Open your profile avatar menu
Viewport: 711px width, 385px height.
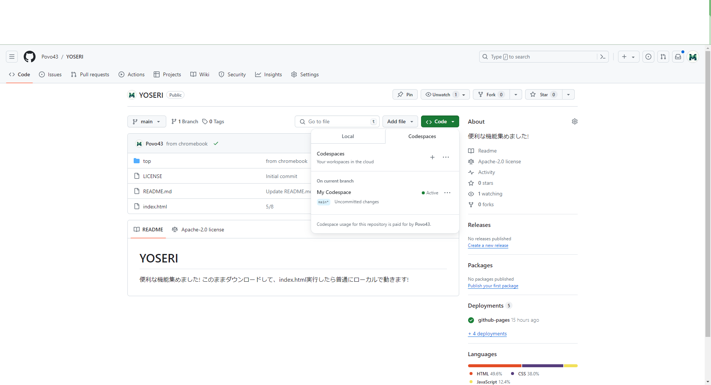693,57
